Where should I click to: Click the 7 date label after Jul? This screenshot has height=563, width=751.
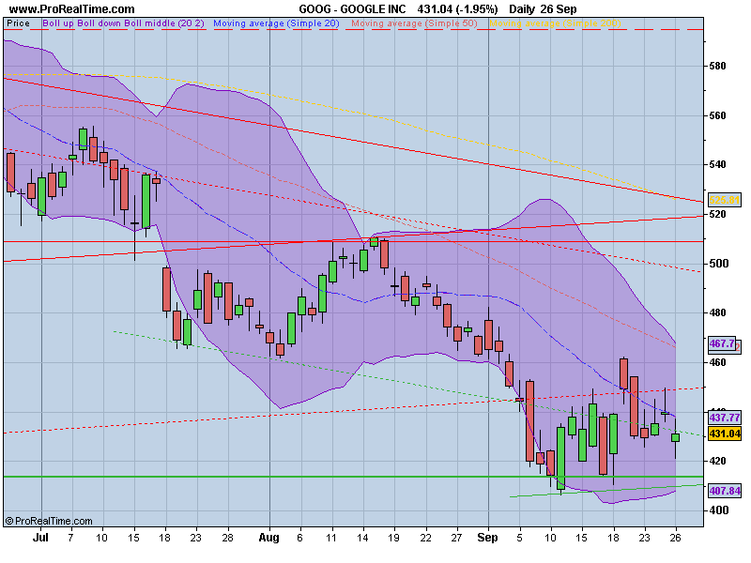point(71,538)
